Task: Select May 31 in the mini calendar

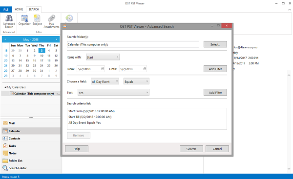Action: (42, 71)
